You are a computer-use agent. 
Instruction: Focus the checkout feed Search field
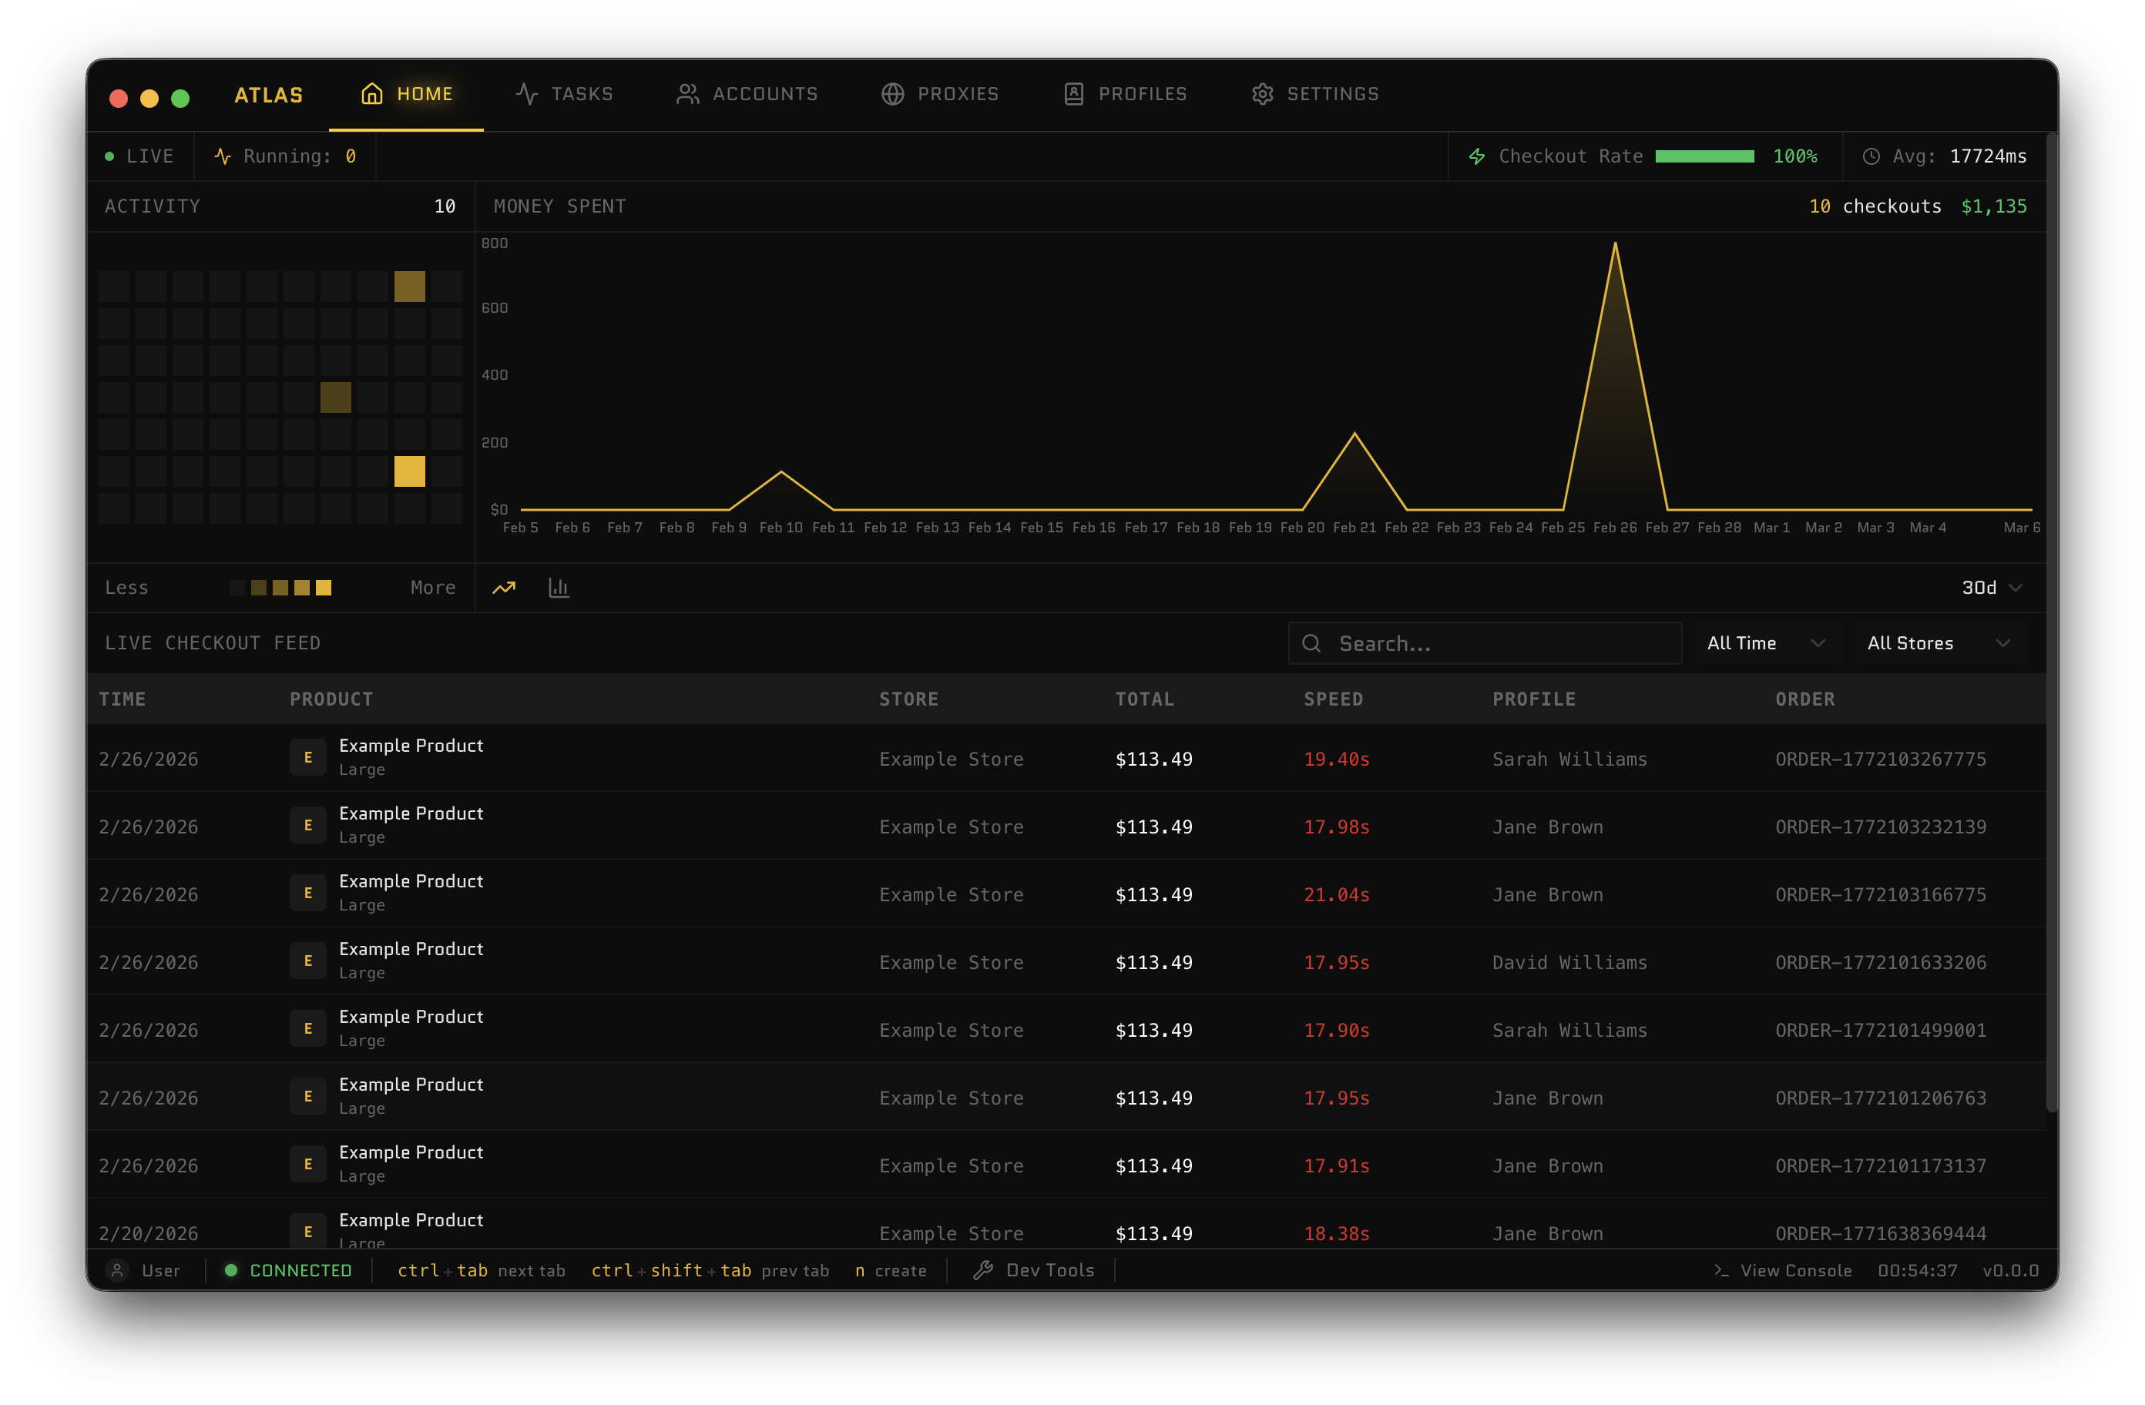click(1485, 643)
